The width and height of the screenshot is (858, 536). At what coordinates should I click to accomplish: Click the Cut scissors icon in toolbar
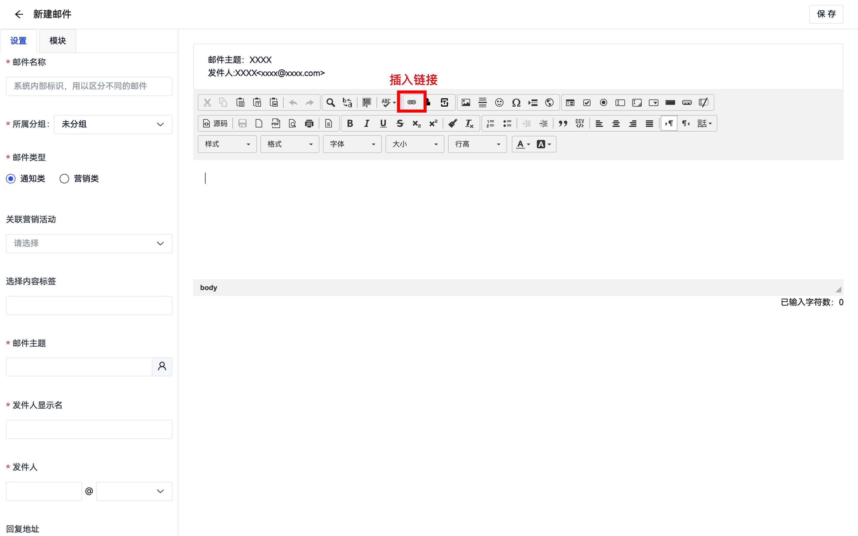point(207,103)
